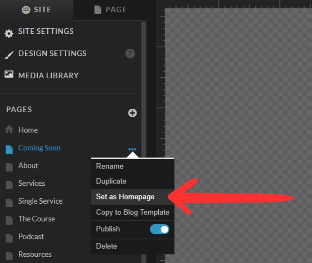Click the blue Coming Soon page icon
This screenshot has width=312, height=263.
point(9,149)
